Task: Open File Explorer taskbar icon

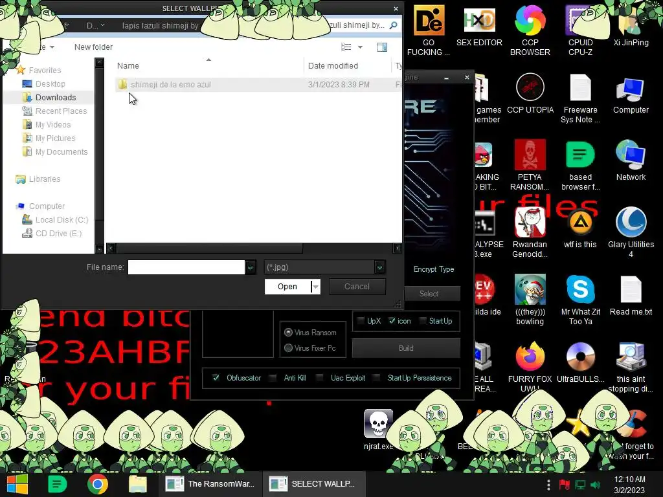Action: pyautogui.click(x=138, y=484)
